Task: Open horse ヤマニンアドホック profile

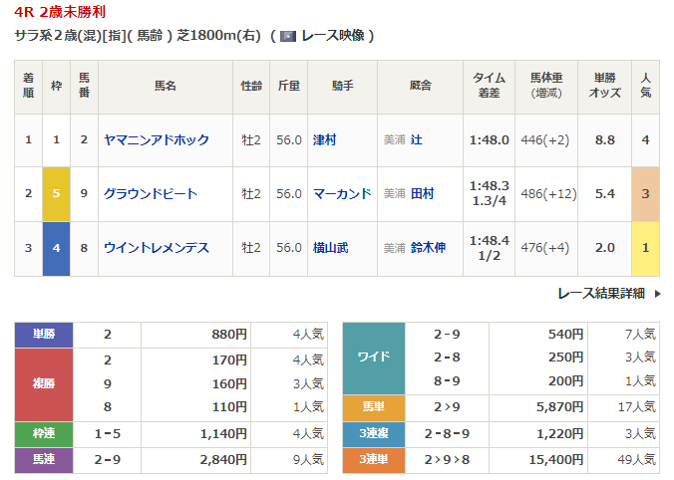Action: pos(157,140)
